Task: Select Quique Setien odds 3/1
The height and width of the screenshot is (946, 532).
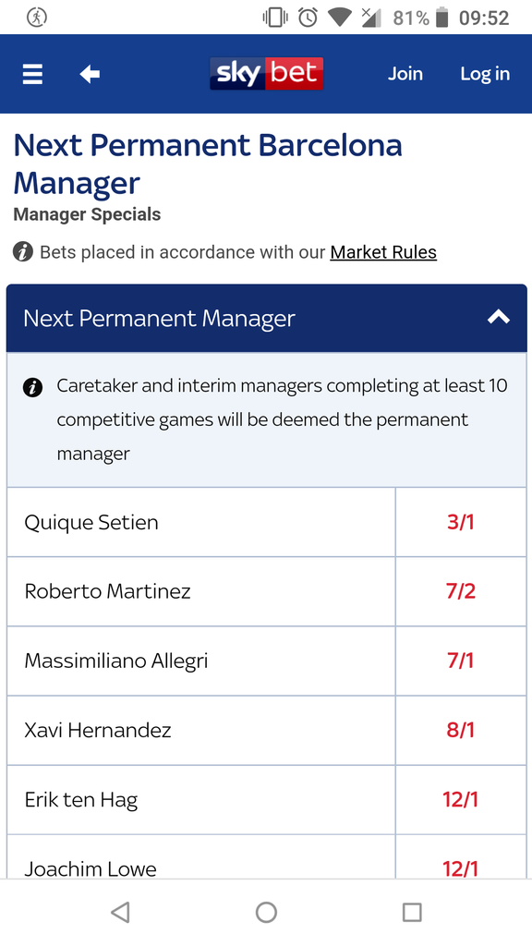Action: [x=461, y=522]
